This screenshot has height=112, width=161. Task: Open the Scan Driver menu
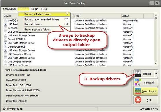(10, 9)
